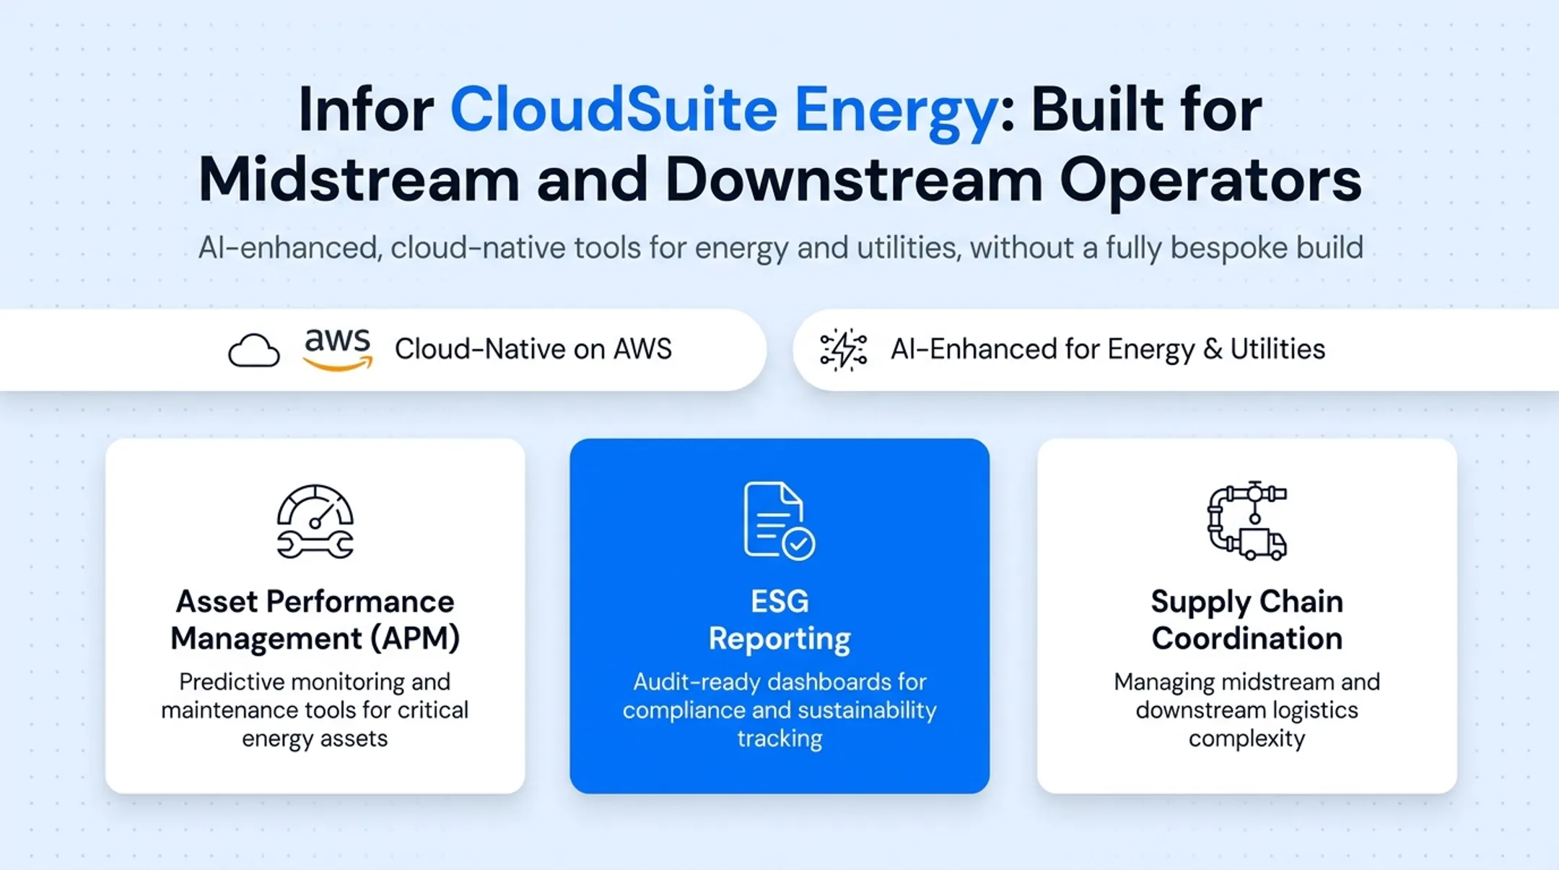
Task: Click the Managing midstream logistics description
Action: pyautogui.click(x=1246, y=710)
